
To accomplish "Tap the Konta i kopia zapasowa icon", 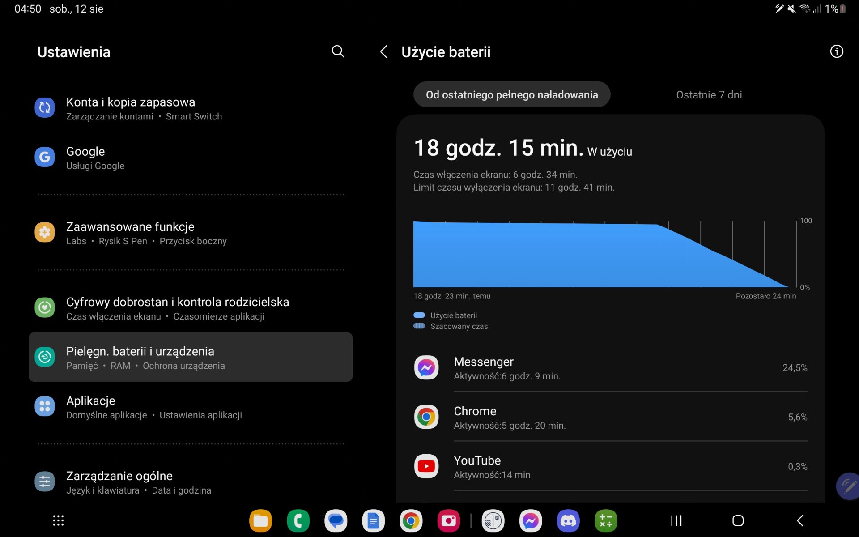I will [45, 108].
